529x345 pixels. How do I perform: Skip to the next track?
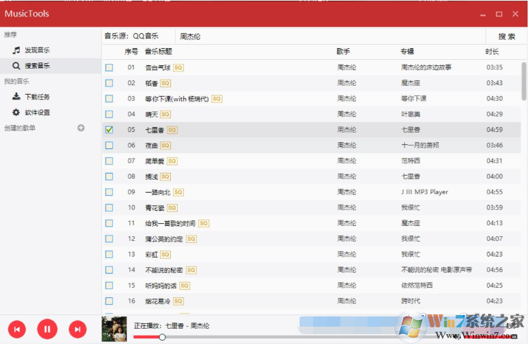tap(78, 329)
